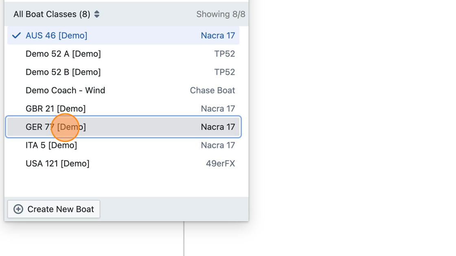Select USA 121 [Demo] 49erFX boat
456x256 pixels.
[x=123, y=163]
